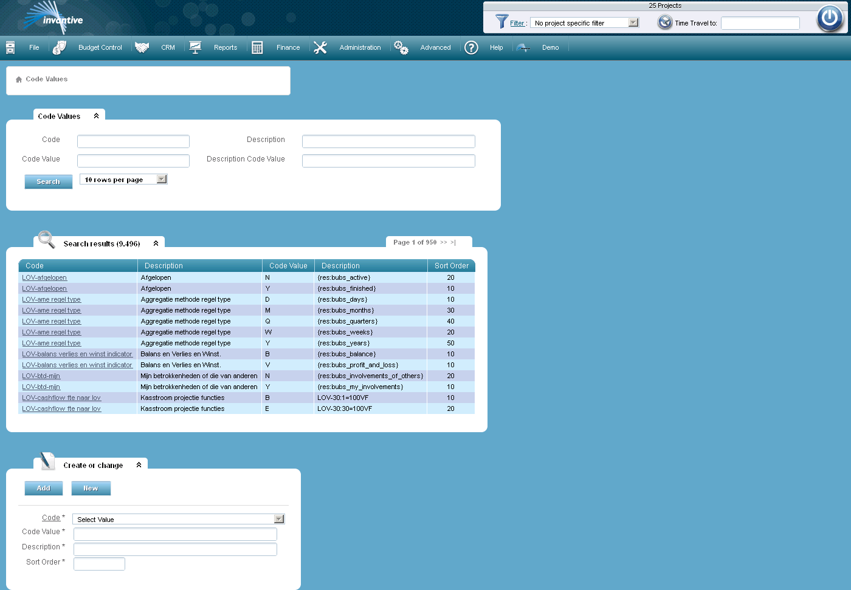
Task: Open the LOV-afgelopen link
Action: [x=44, y=277]
